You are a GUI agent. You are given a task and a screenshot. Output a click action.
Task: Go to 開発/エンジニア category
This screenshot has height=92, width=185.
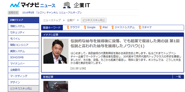click(23, 45)
